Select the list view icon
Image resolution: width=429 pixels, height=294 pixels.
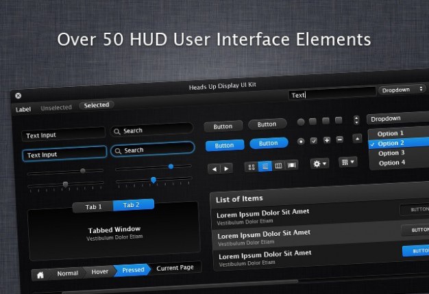pyautogui.click(x=265, y=166)
